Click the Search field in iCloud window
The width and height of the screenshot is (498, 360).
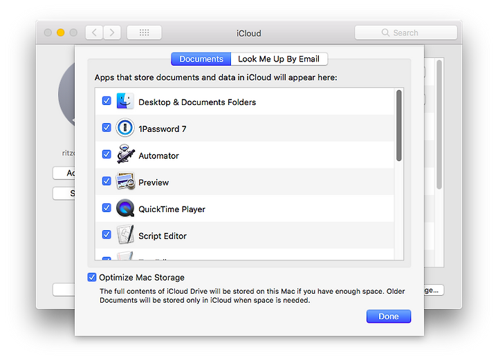[x=405, y=32]
